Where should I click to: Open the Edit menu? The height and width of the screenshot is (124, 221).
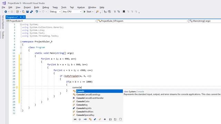(10, 7)
